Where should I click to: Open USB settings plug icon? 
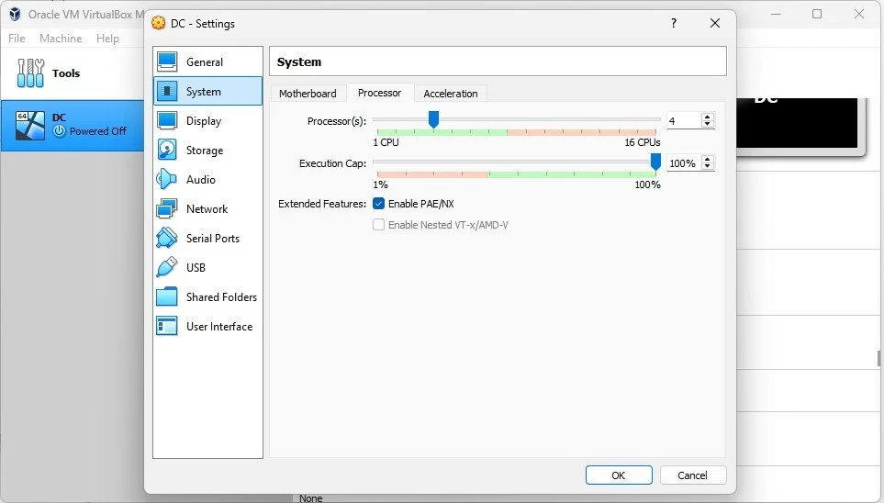[x=167, y=267]
